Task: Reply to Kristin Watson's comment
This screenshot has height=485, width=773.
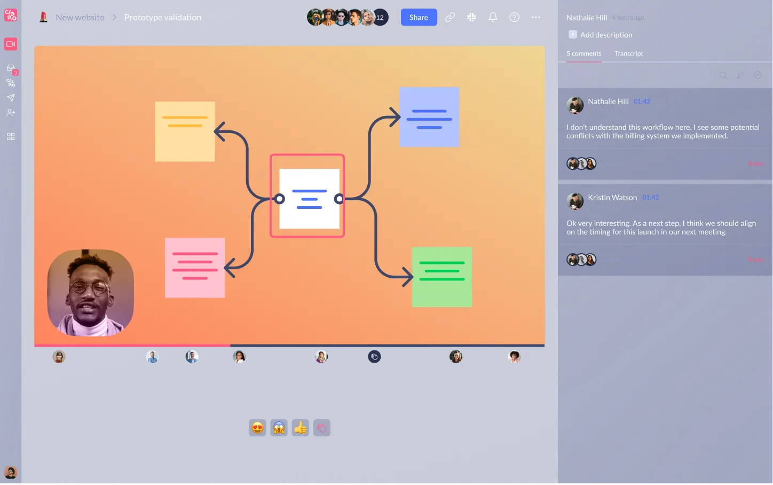Action: coord(755,260)
